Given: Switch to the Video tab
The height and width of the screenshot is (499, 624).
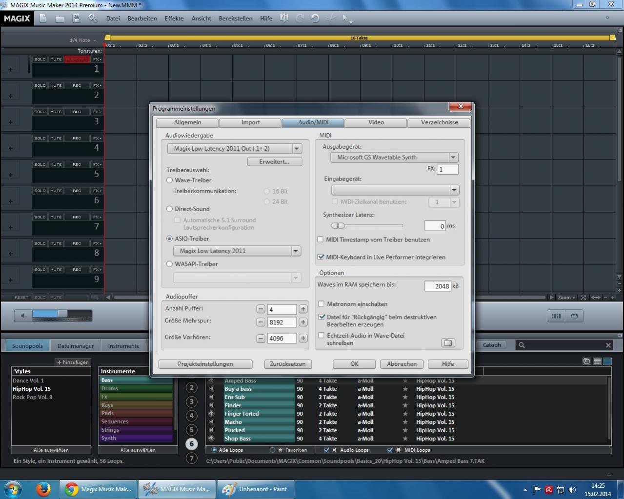Looking at the screenshot, I should click(x=376, y=122).
